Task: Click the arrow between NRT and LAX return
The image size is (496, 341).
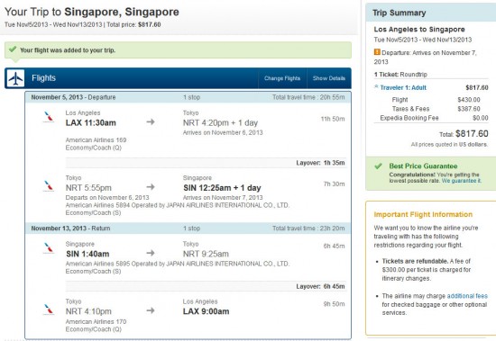Action: pos(151,310)
